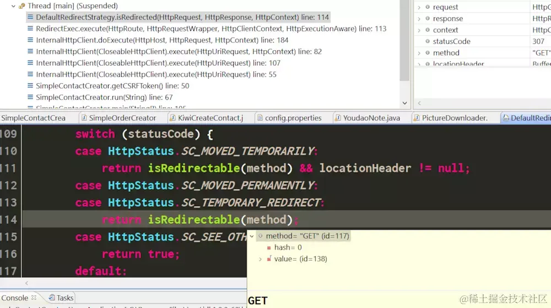
Task: Click SC_TEMPORARY_REDIRECT constant in code
Action: [x=251, y=203]
